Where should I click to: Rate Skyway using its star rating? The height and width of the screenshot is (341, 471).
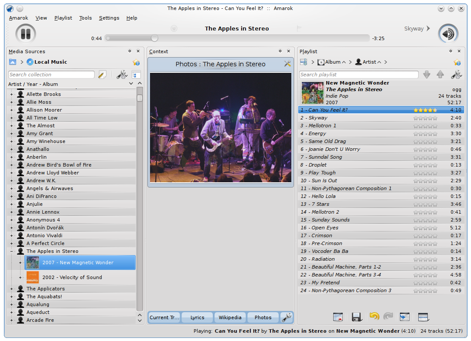pyautogui.click(x=425, y=118)
